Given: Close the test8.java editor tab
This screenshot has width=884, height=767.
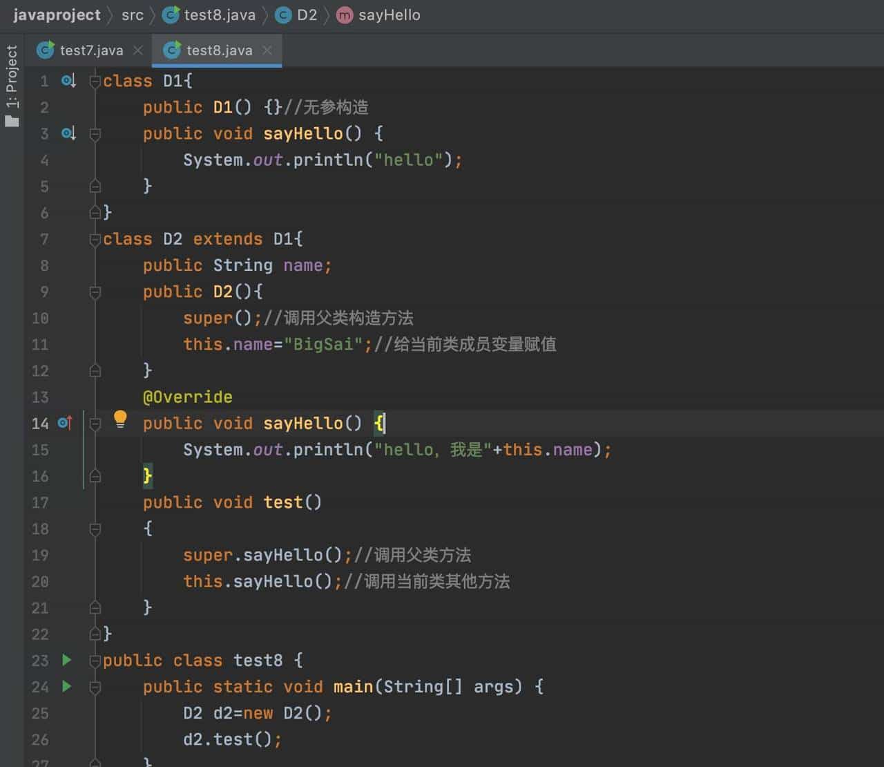Looking at the screenshot, I should (267, 50).
